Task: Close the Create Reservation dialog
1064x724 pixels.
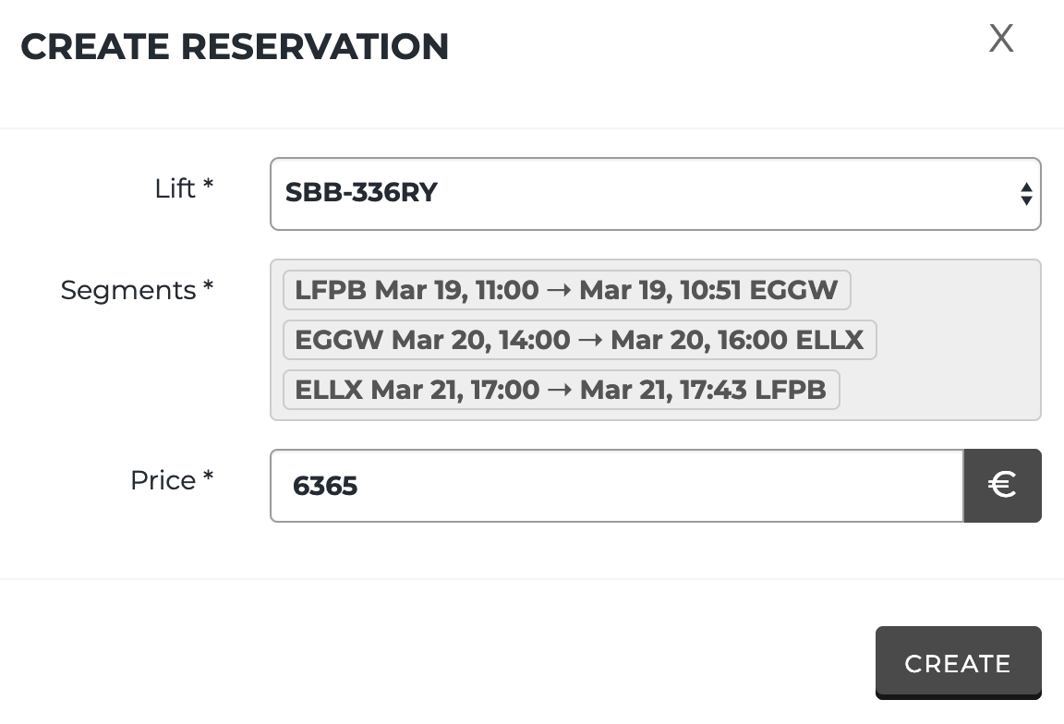Action: 1001,39
